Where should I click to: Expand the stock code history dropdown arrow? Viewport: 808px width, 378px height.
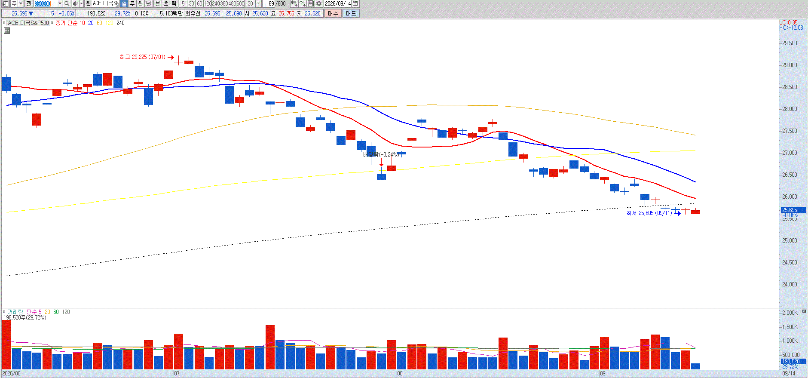(60, 3)
